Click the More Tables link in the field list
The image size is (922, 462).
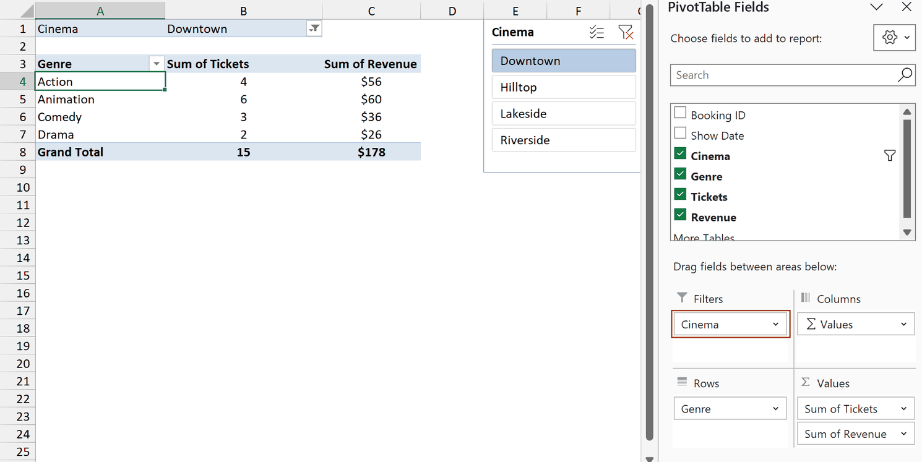pos(704,237)
